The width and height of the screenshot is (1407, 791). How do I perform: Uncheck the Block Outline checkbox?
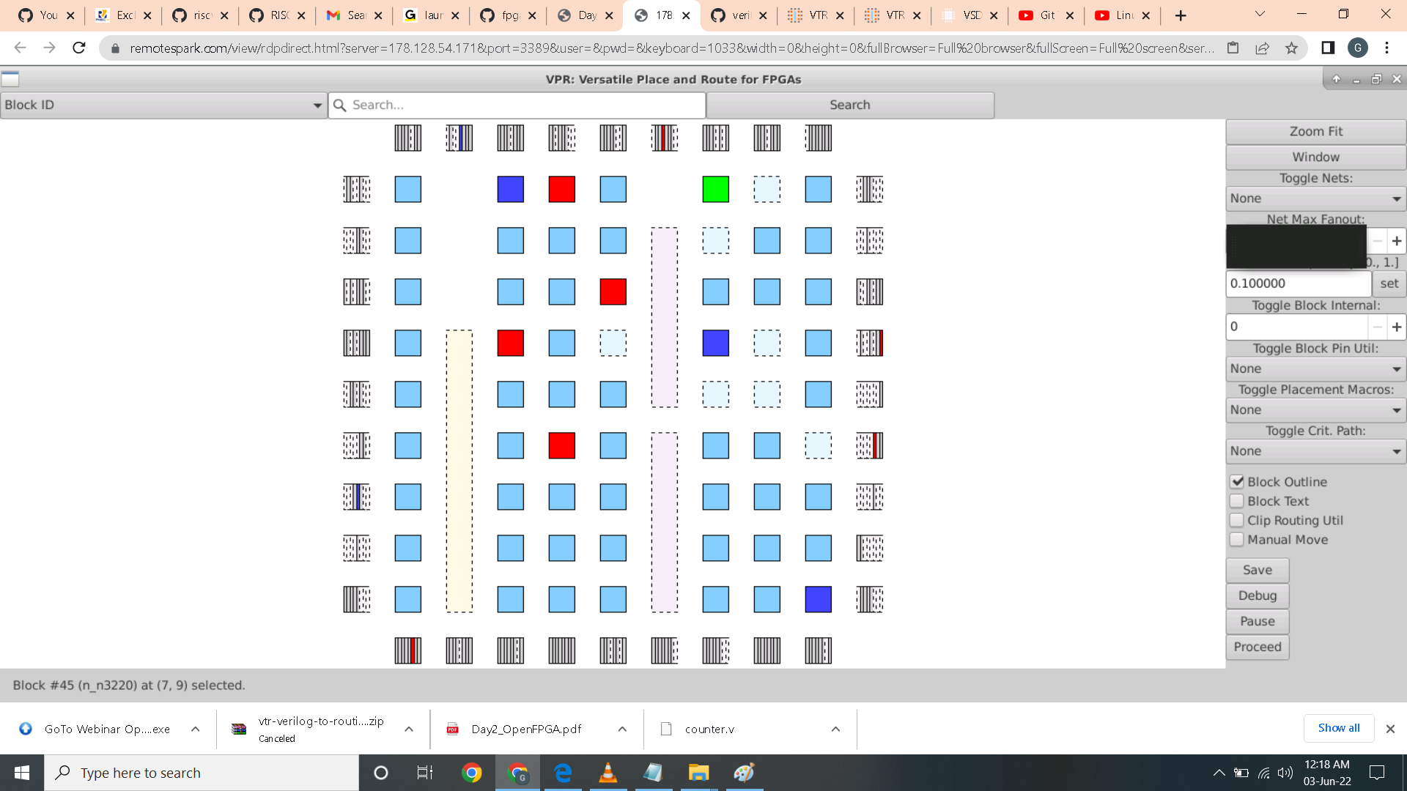click(1237, 482)
